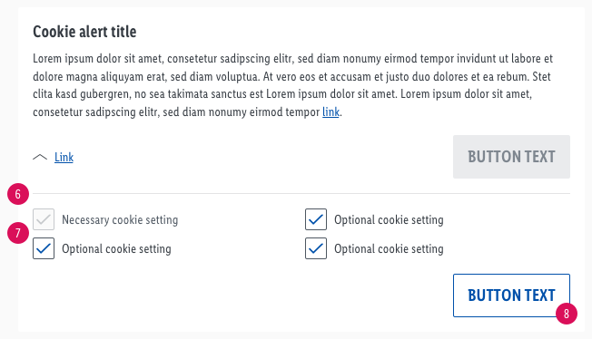
Task: Toggle the greyed Necessary cookie setting checkbox
Action: click(x=44, y=219)
